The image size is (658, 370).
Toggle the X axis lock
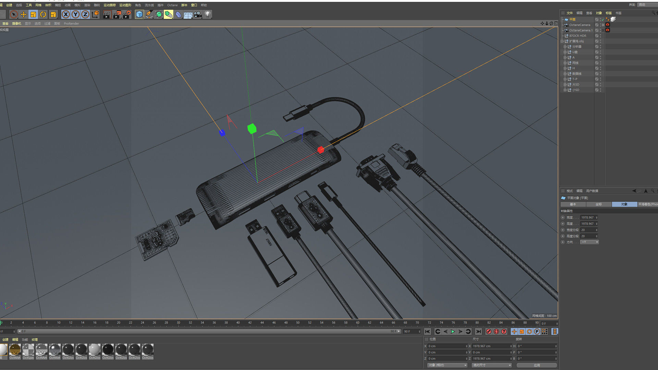65,14
